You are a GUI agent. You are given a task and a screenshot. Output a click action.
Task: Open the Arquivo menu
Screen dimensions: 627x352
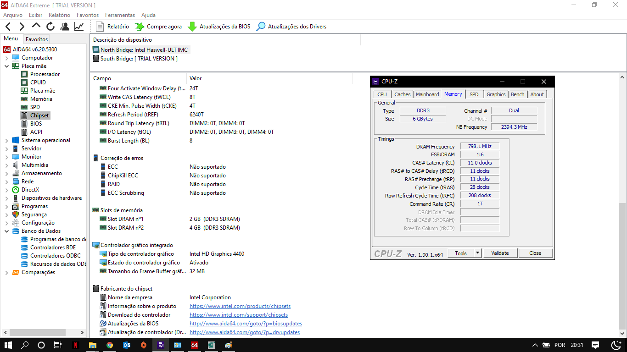pos(13,15)
